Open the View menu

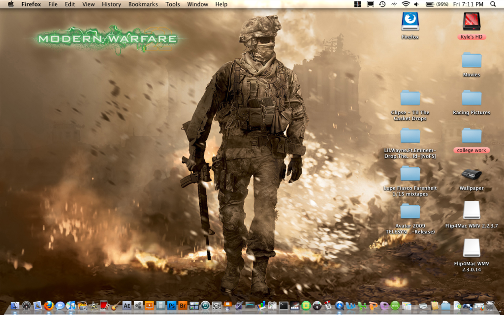(89, 4)
